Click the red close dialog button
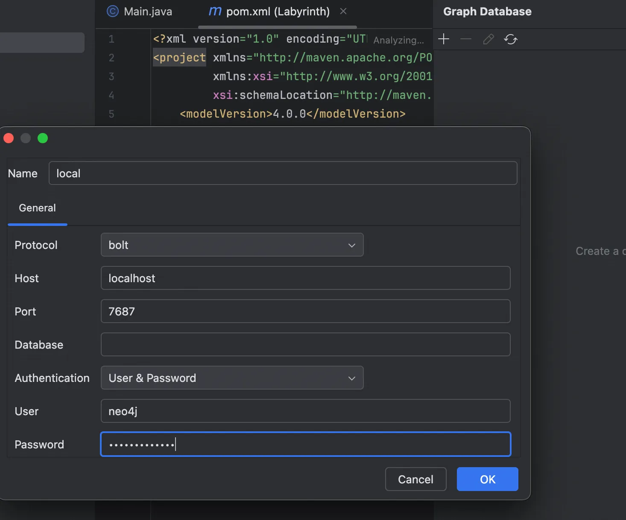 (x=9, y=138)
